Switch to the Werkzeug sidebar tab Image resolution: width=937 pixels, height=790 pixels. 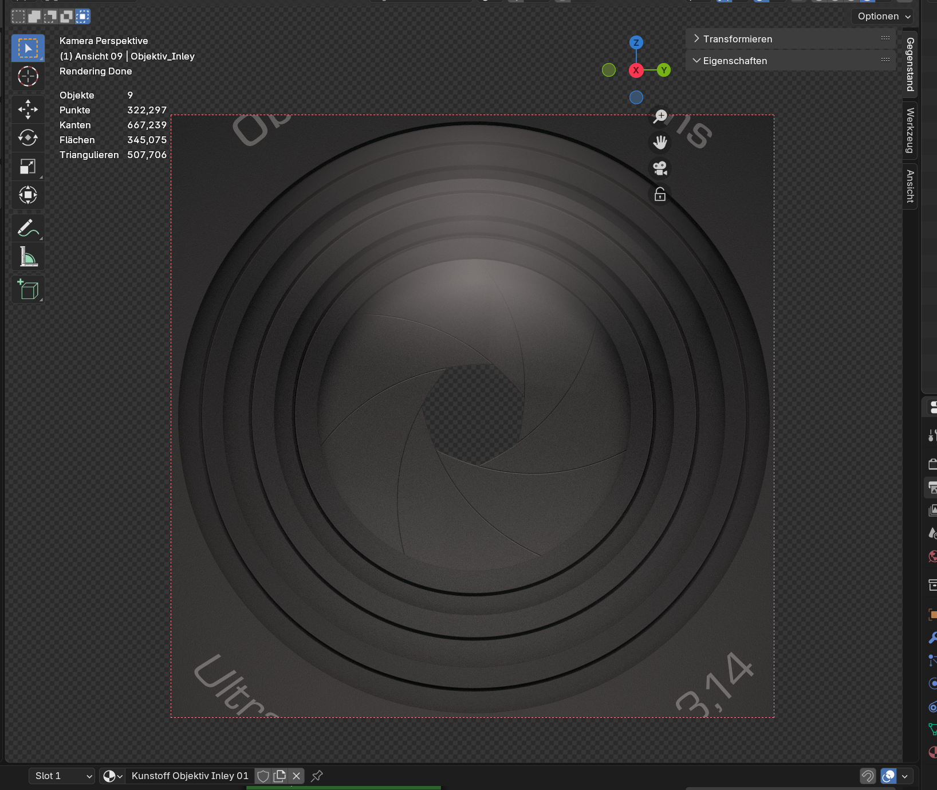click(x=910, y=131)
